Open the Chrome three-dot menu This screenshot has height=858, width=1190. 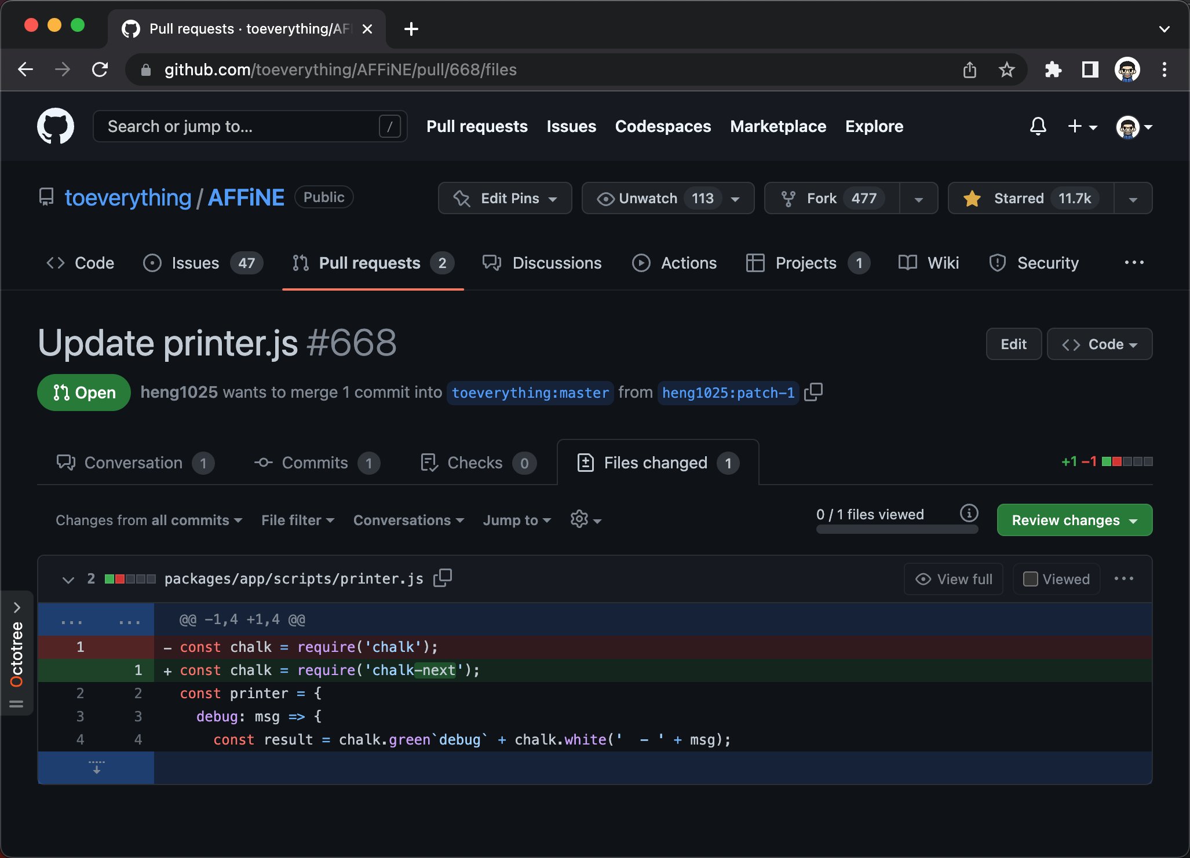click(x=1164, y=69)
